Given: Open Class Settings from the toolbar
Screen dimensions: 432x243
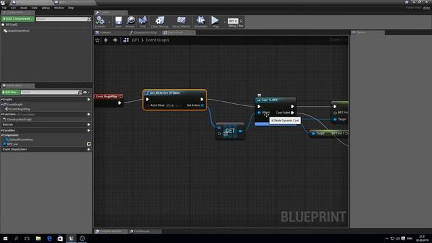Looking at the screenshot, I should click(x=159, y=22).
